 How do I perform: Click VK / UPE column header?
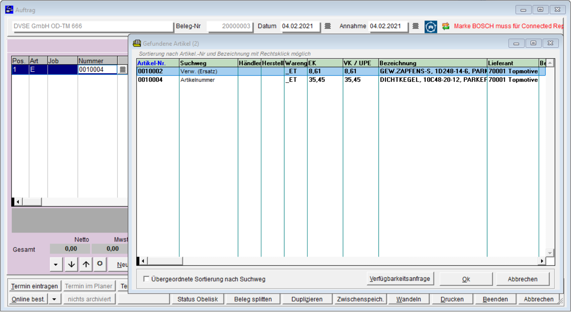pos(361,63)
